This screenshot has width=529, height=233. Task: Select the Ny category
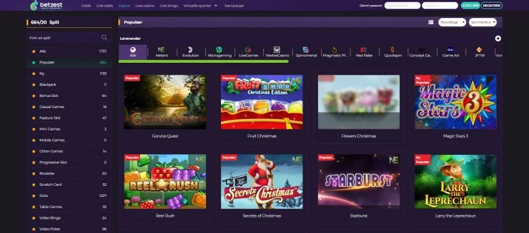pyautogui.click(x=69, y=73)
